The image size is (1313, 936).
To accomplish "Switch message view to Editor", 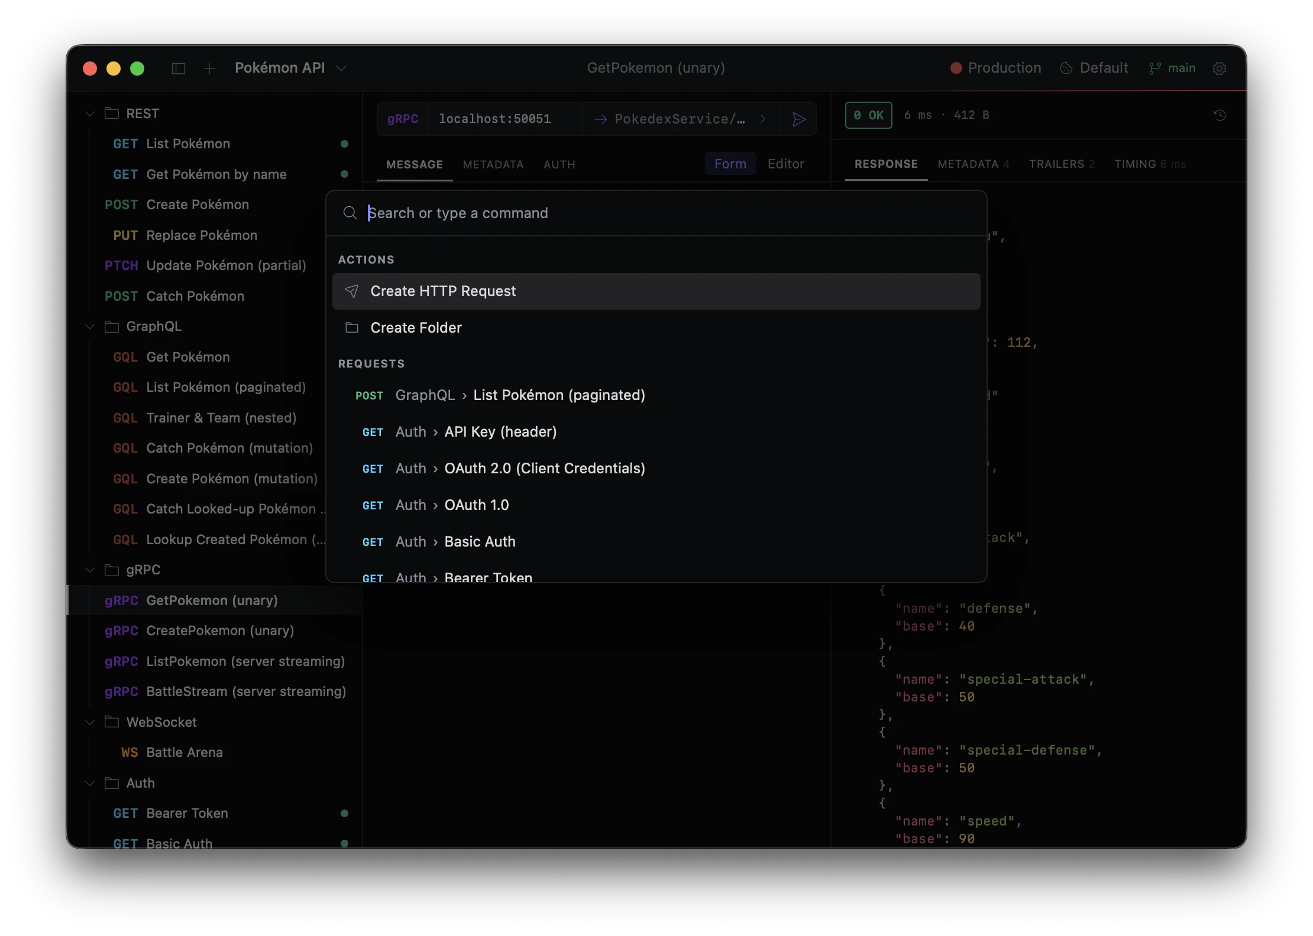I will [785, 164].
